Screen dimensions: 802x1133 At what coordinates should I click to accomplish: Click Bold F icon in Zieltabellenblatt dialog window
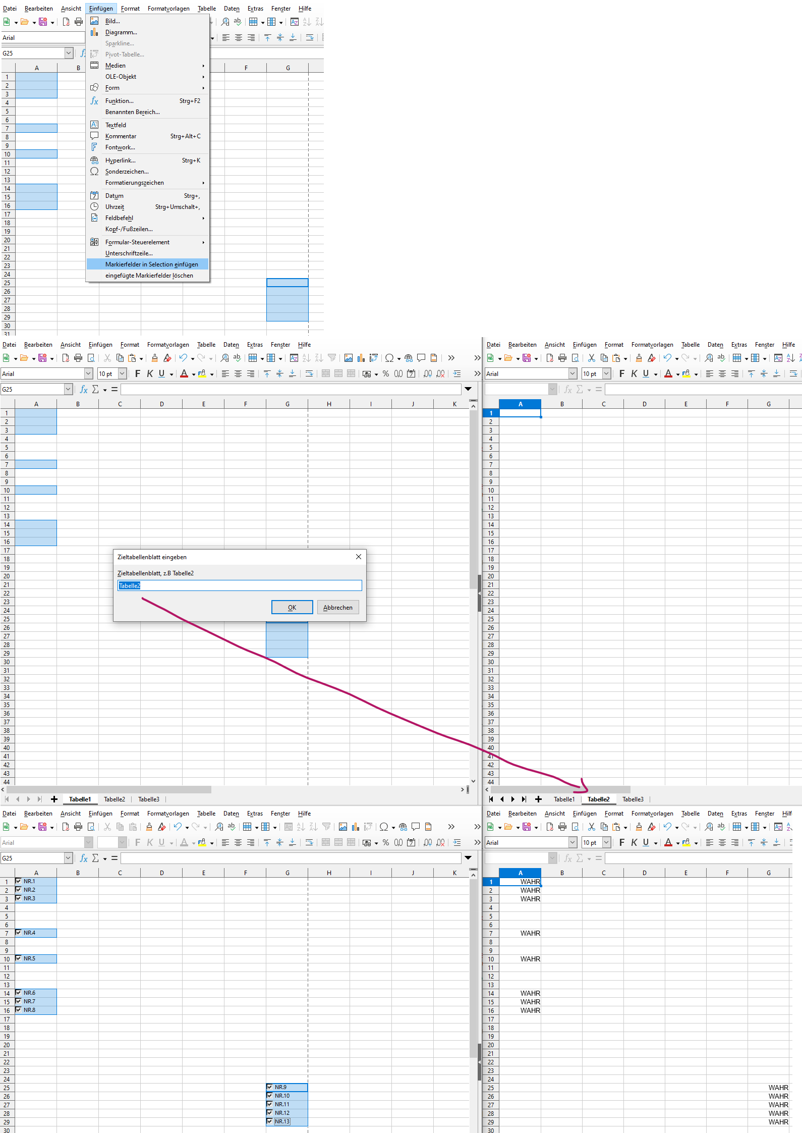[138, 373]
